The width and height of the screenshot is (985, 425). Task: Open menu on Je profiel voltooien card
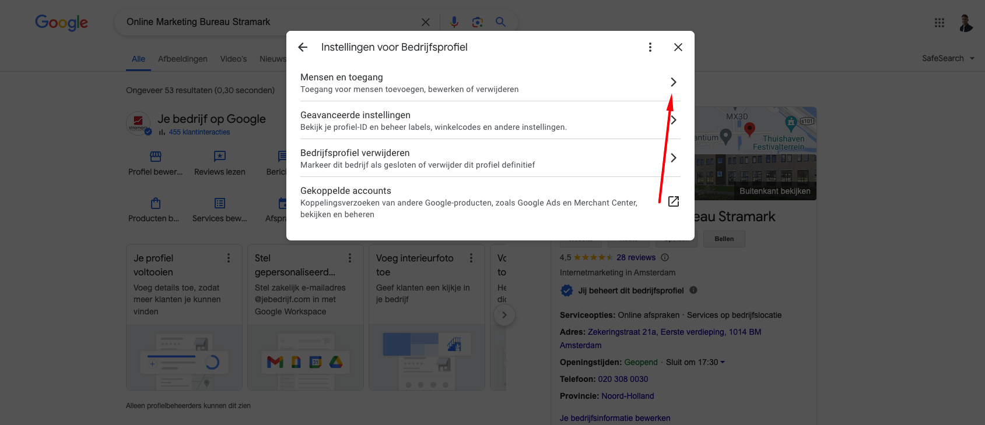(229, 258)
